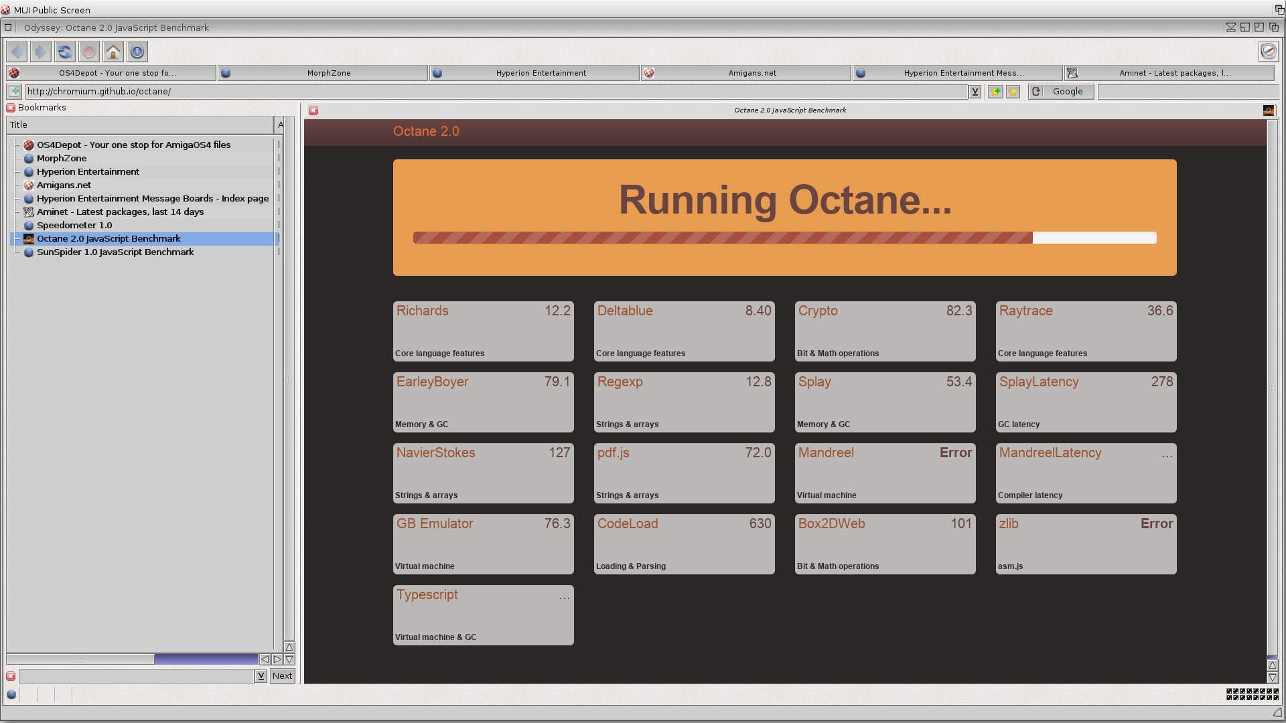Close the find bar with red X

point(11,676)
